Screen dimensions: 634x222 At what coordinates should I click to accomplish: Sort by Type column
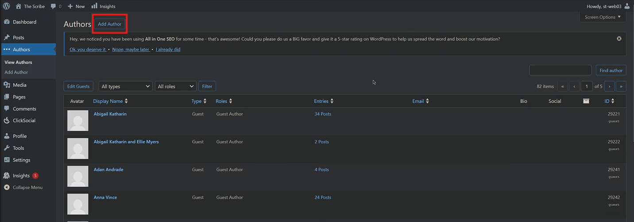[x=199, y=101]
